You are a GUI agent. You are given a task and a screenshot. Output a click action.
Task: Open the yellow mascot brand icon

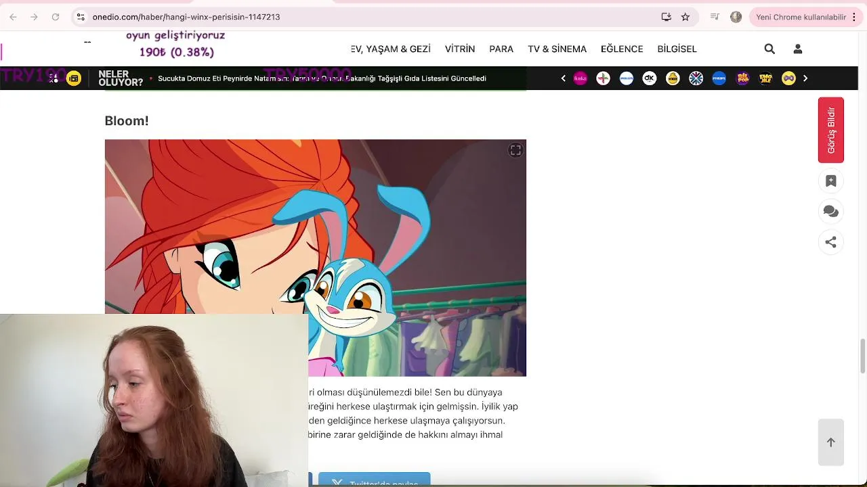(673, 78)
